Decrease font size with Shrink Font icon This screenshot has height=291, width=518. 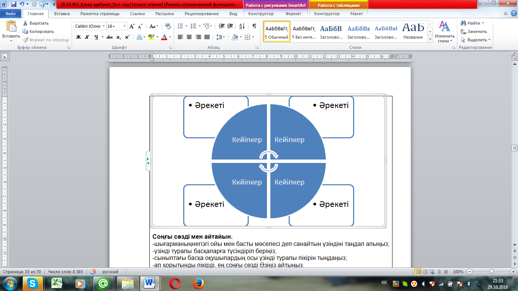140,26
